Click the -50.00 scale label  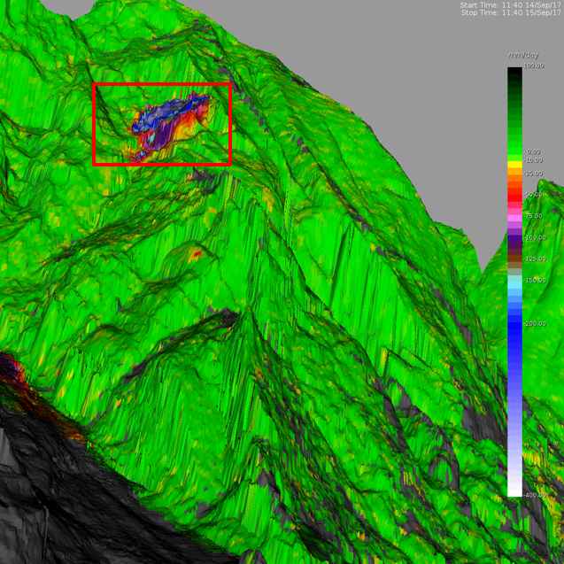pyautogui.click(x=533, y=195)
